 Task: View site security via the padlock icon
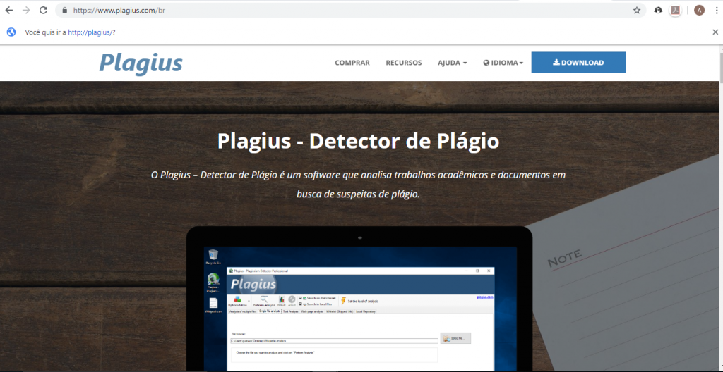(x=64, y=10)
